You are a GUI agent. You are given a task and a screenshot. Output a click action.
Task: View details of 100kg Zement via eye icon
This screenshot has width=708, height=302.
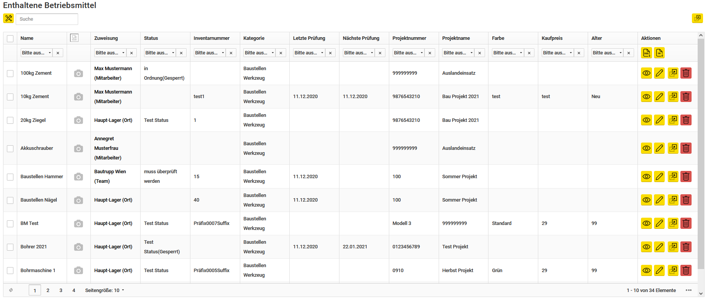[x=647, y=73]
